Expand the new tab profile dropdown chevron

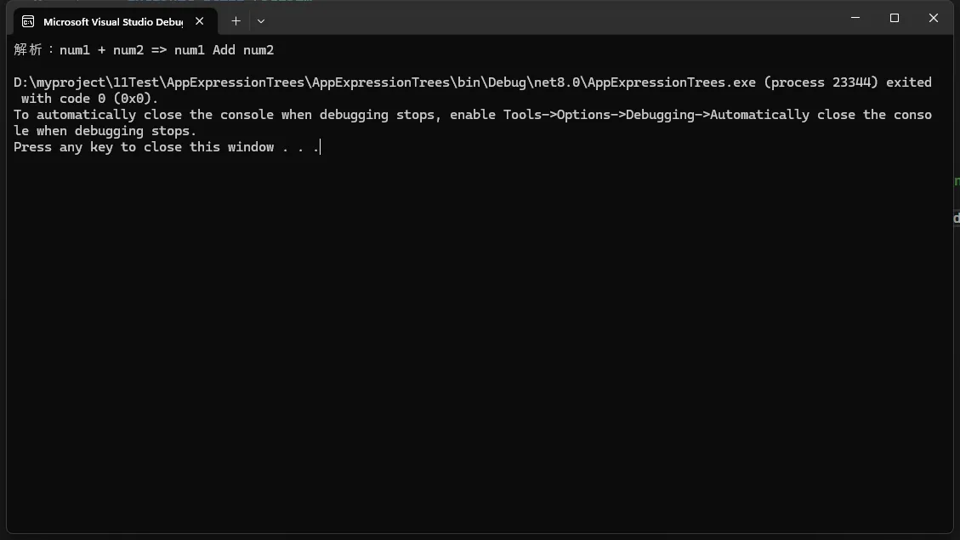[x=261, y=20]
